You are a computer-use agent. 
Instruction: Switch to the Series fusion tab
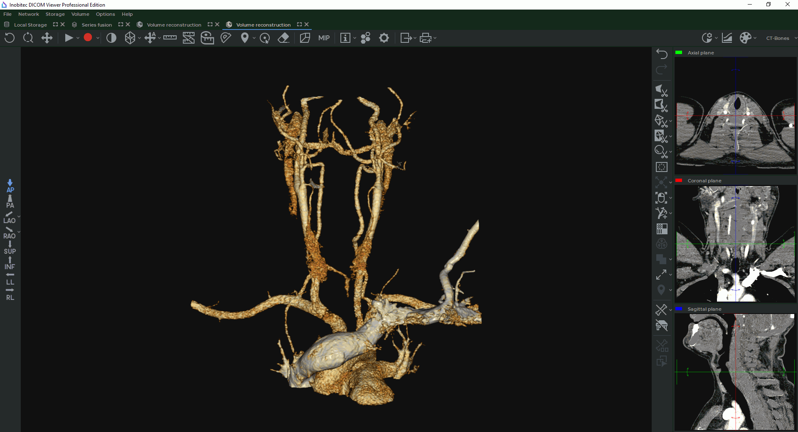click(96, 25)
